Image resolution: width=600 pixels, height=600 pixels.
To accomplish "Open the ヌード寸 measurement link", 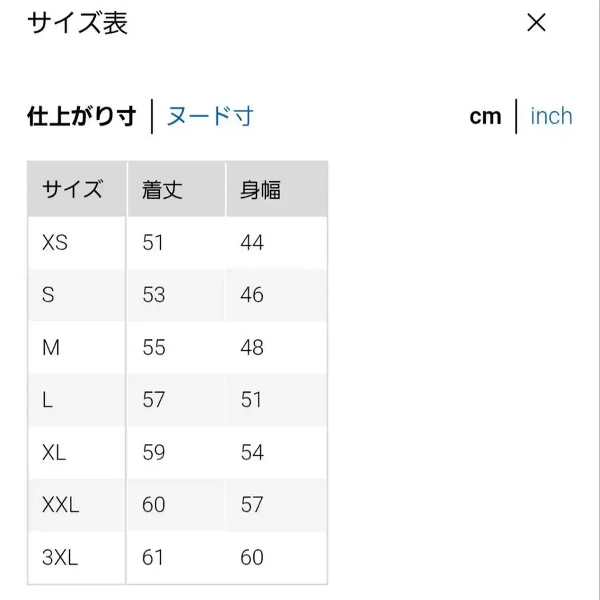I will tap(210, 115).
